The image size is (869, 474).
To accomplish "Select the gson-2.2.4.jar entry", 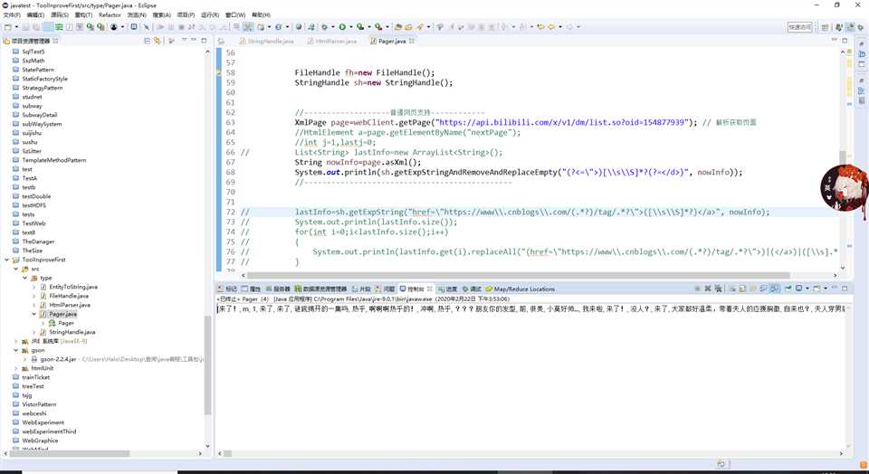I will [x=58, y=359].
